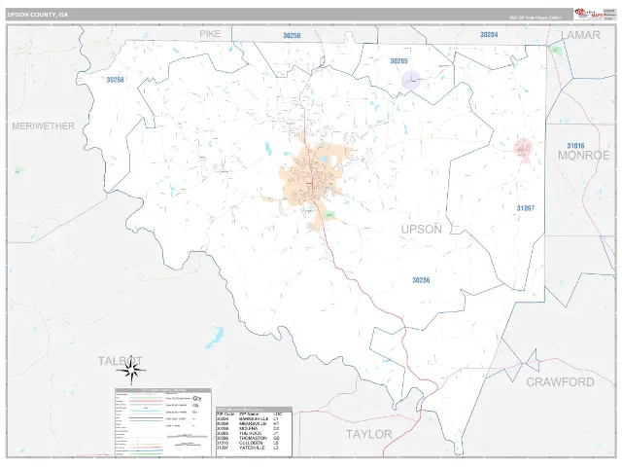Image resolution: width=622 pixels, height=467 pixels.
Task: Click the compass rose on the map
Action: 131,371
